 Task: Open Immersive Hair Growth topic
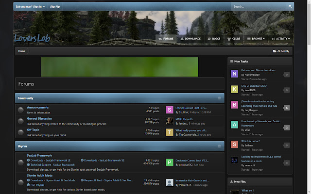[x=192, y=180]
